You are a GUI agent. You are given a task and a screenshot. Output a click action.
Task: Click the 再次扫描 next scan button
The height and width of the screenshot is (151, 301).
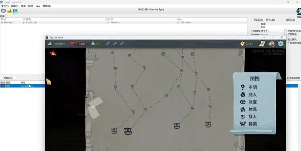click(x=270, y=20)
